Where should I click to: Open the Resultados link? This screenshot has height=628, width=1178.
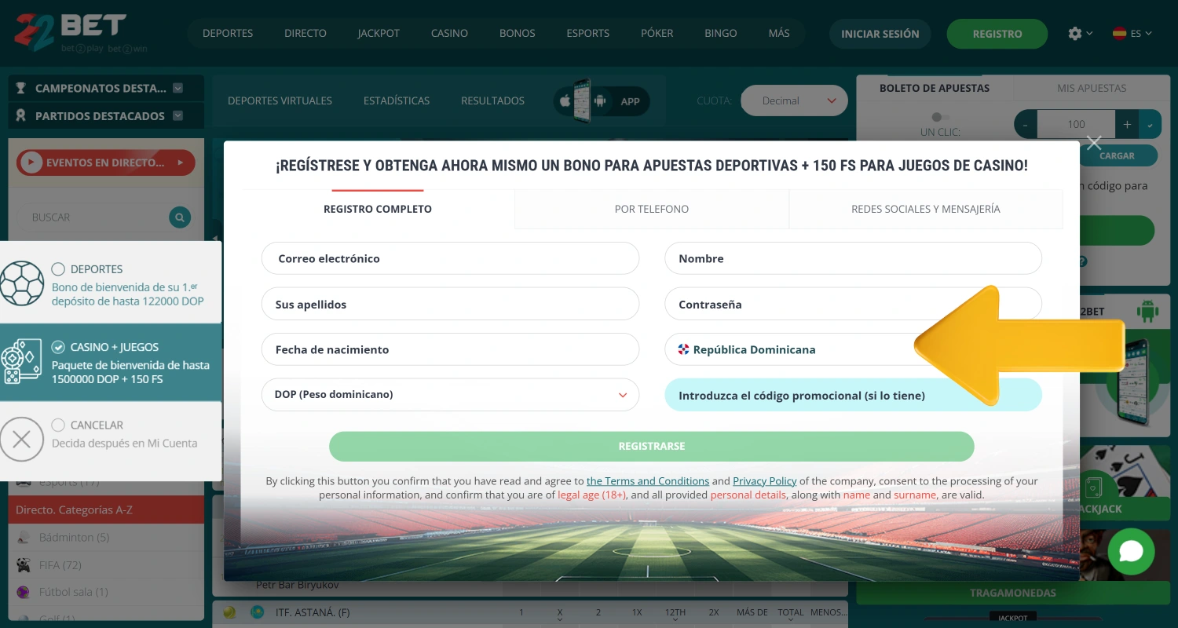492,100
